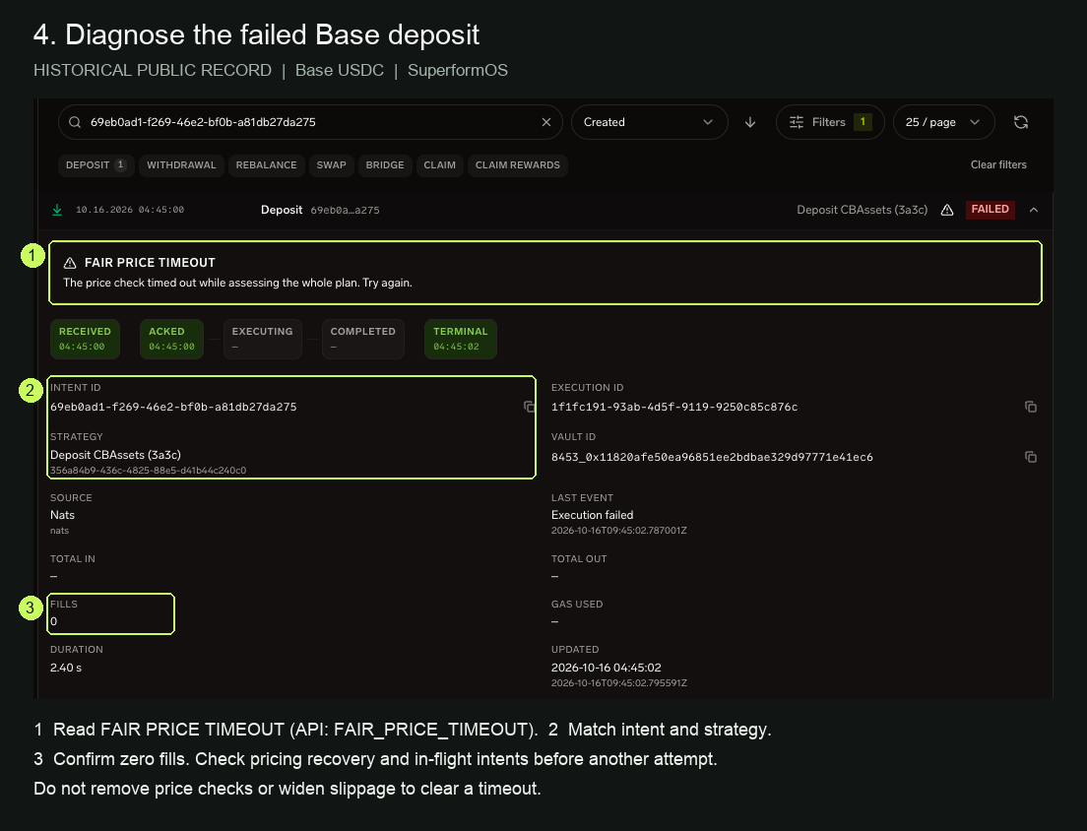Screen dimensions: 1087x831
Task: Click the search magnifier icon
Action: tap(75, 122)
